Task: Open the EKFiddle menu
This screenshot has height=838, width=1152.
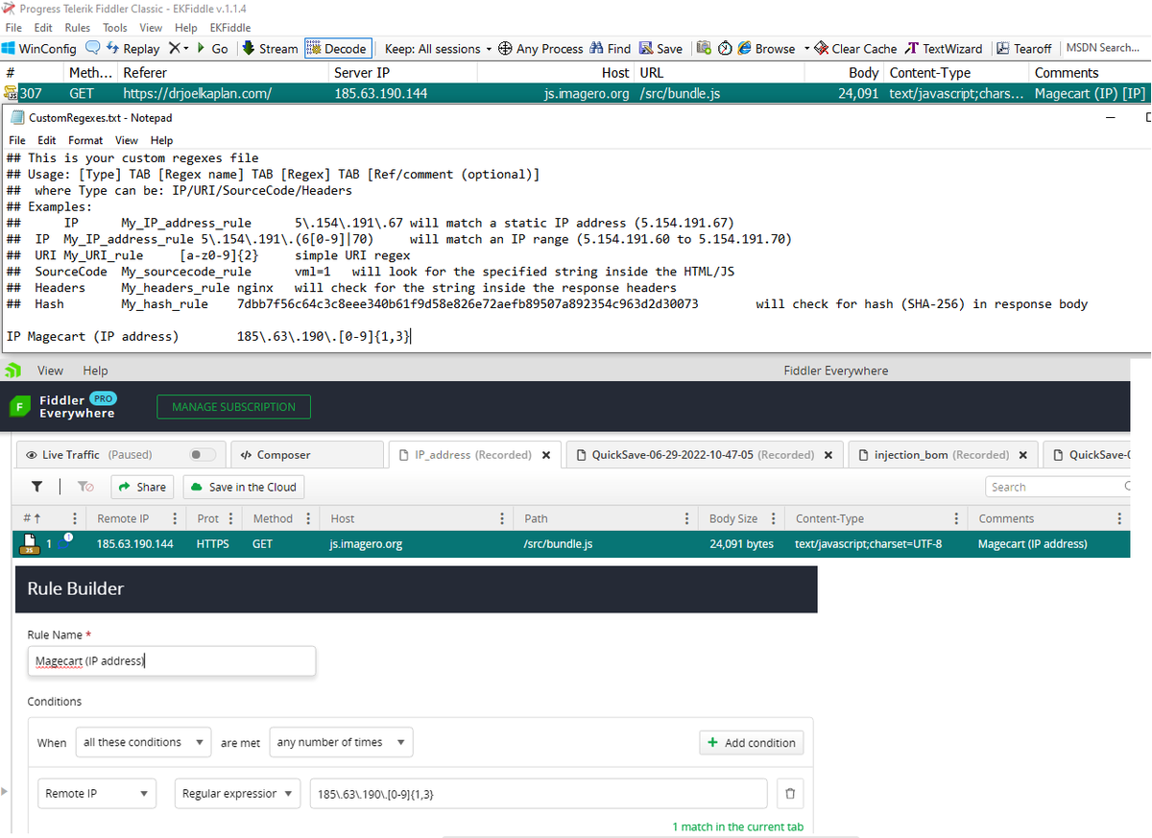Action: [x=229, y=28]
